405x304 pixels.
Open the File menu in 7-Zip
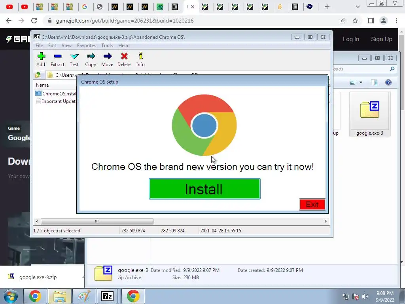point(39,46)
